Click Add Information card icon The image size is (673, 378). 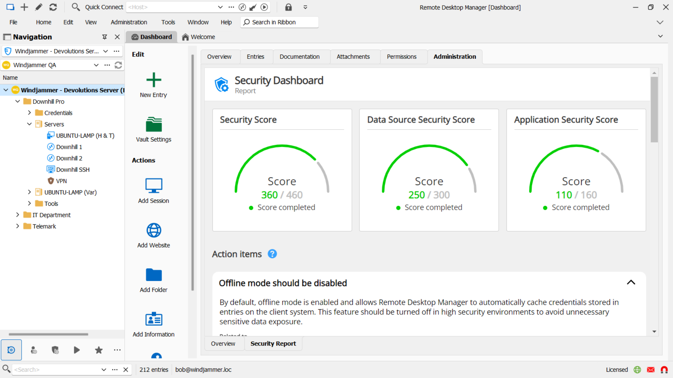tap(154, 319)
